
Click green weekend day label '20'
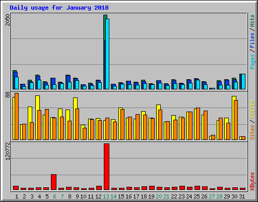pyautogui.click(x=159, y=196)
